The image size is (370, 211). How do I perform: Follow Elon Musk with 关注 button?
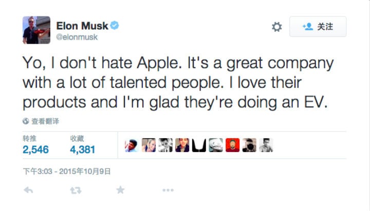(318, 27)
